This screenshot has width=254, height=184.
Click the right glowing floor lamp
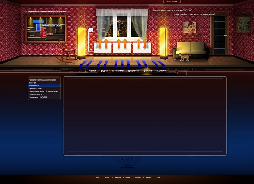[163, 42]
